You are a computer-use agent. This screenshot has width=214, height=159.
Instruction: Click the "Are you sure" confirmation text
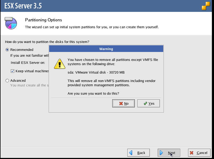point(93,93)
